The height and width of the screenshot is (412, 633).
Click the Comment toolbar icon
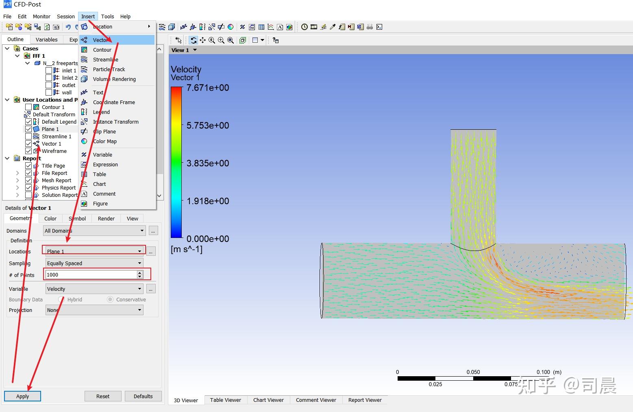[280, 27]
